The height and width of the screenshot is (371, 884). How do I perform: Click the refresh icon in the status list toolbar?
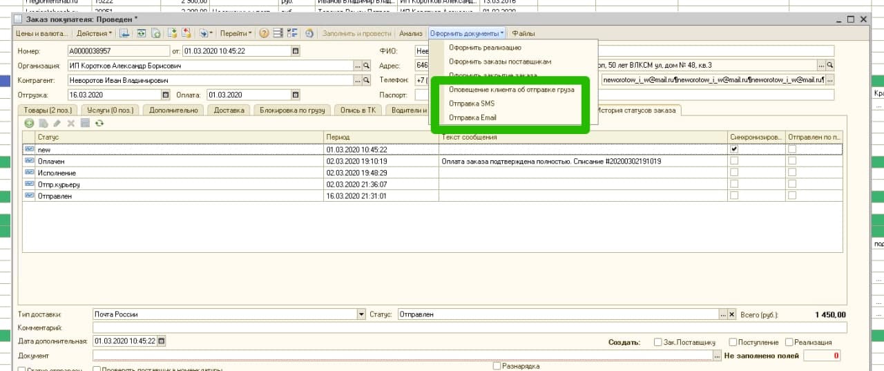coord(99,123)
